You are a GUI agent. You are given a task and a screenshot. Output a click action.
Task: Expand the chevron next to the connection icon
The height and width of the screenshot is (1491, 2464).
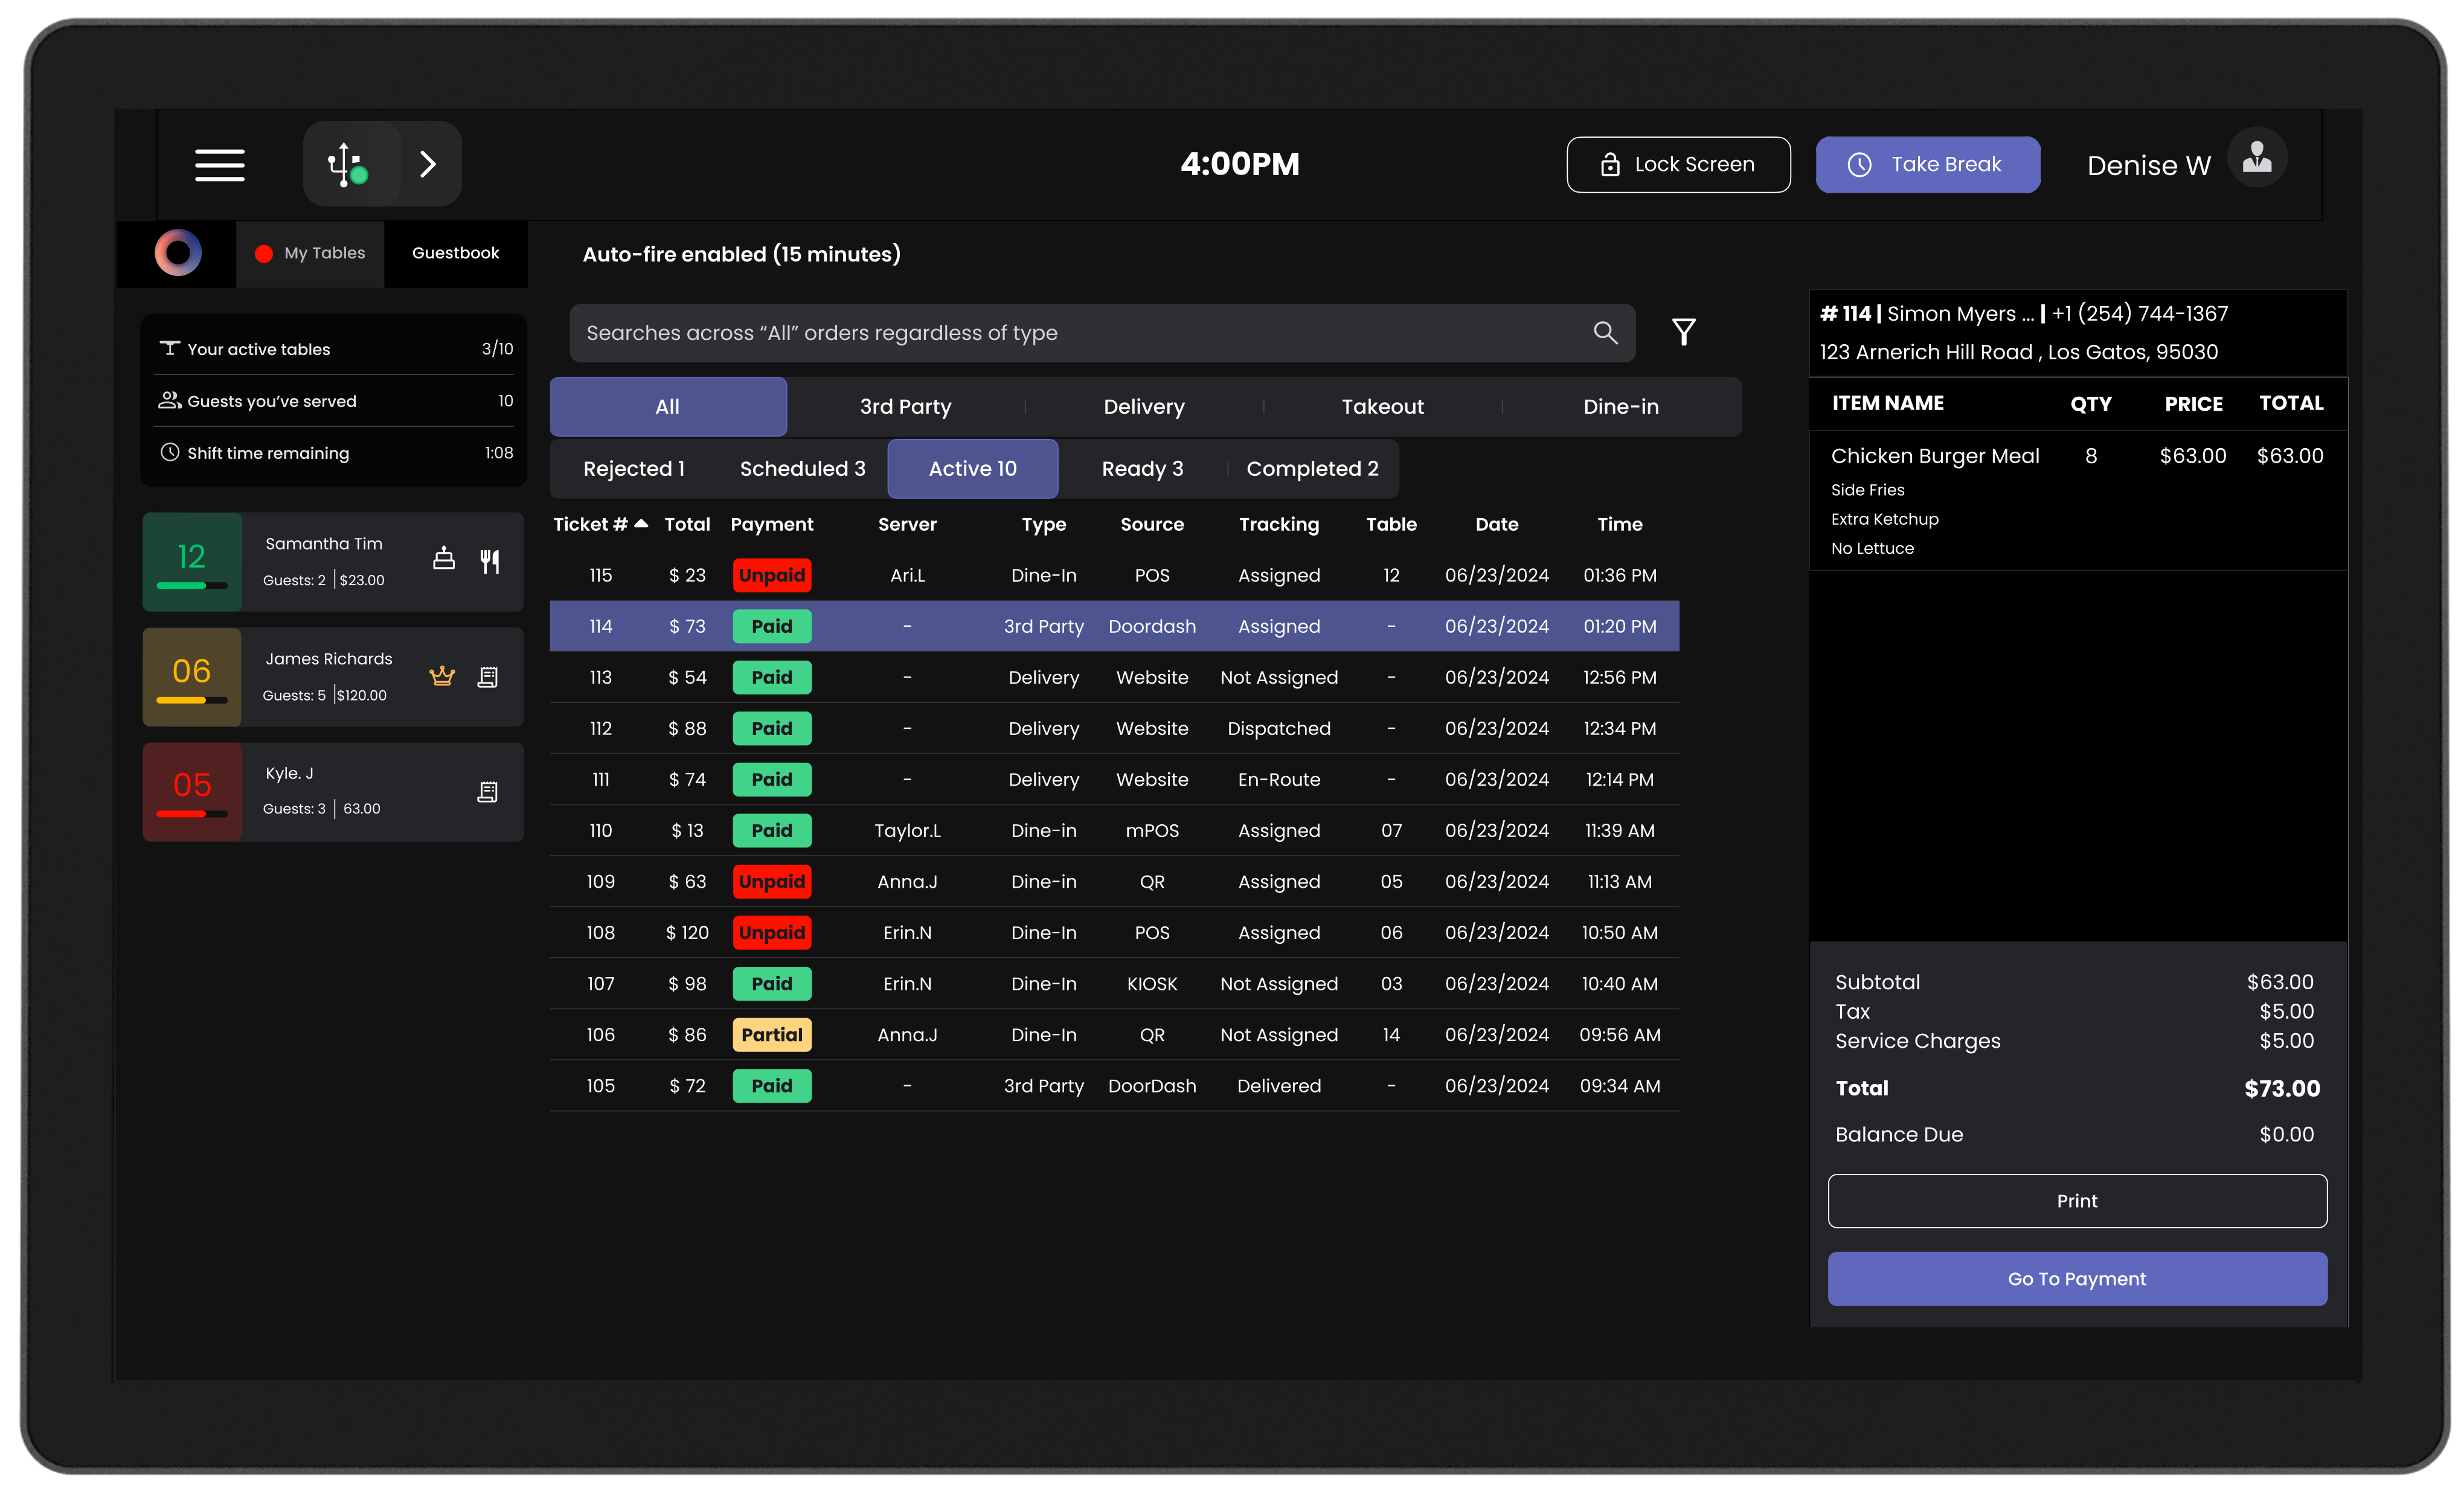[x=428, y=165]
